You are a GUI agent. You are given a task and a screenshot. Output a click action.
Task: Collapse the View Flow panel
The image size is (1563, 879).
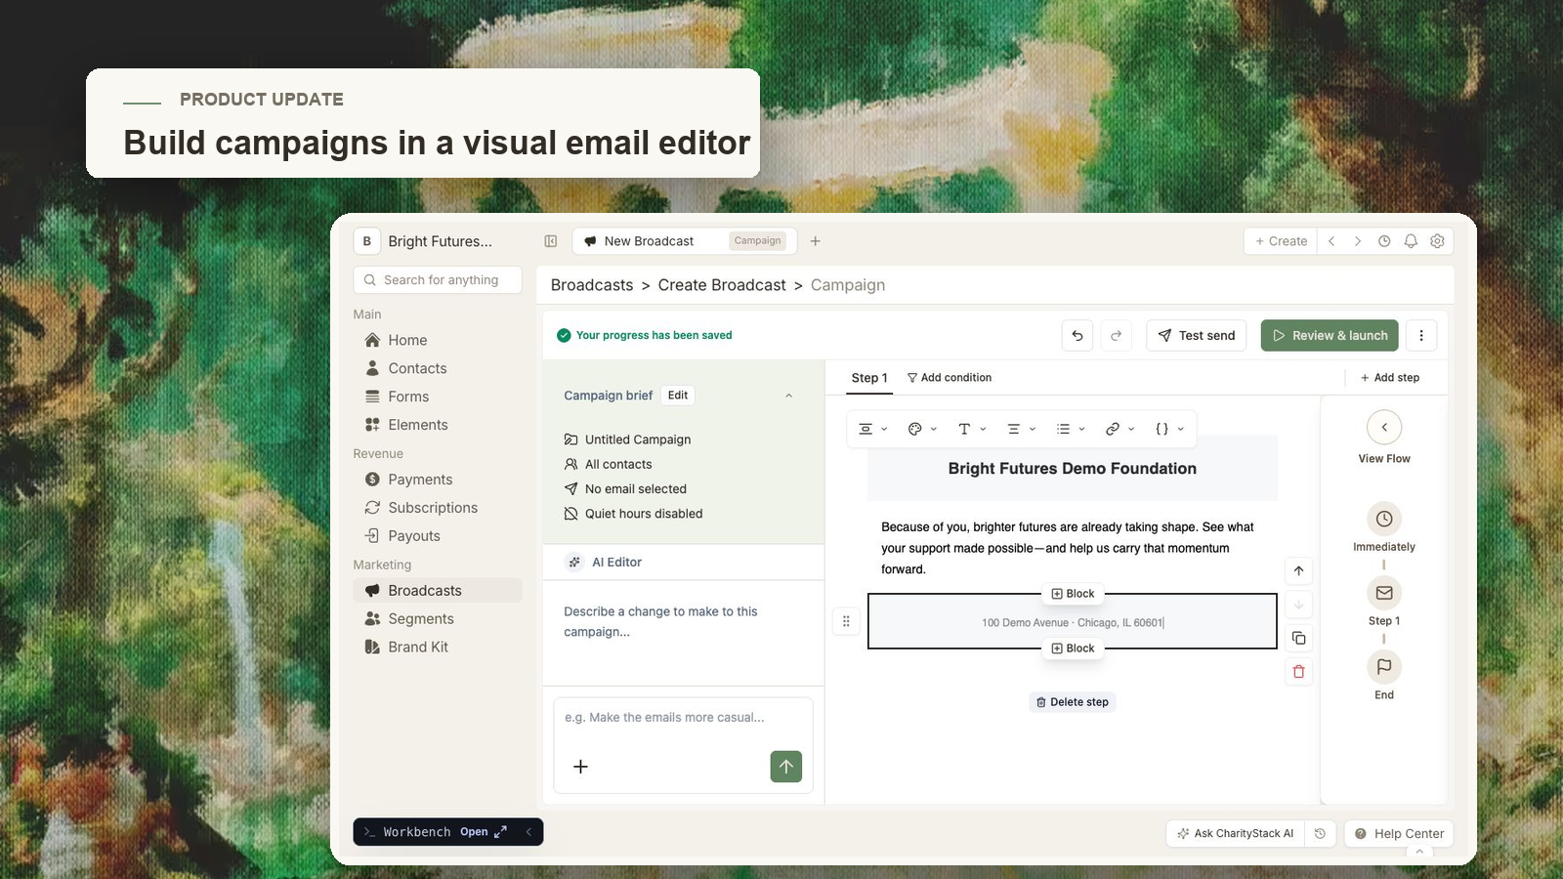click(1384, 427)
